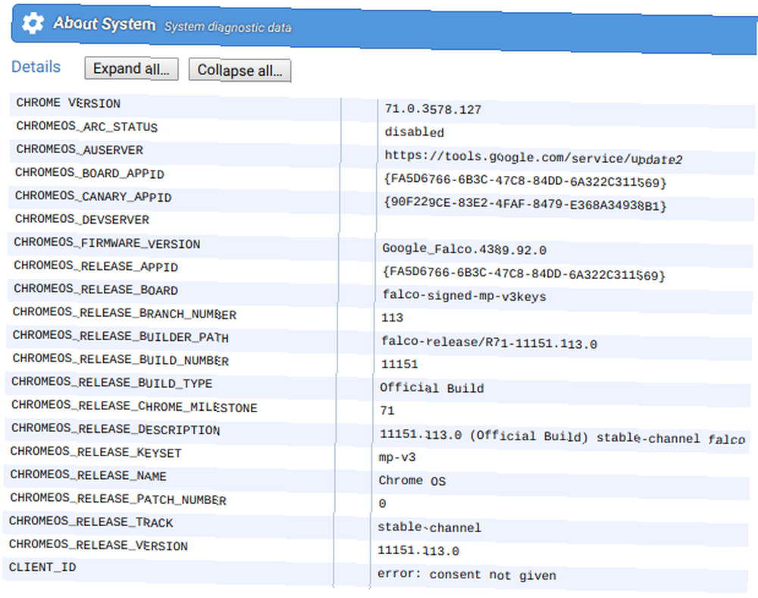Select the {90F229CE-83E2-4FAF...} value

525,204
